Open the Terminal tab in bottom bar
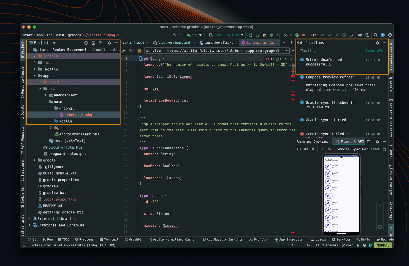 click(109, 240)
